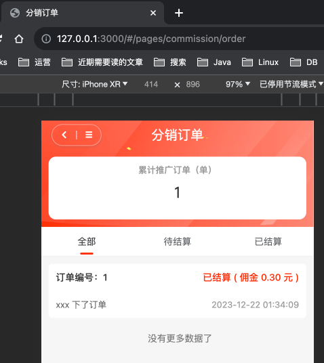Click the browser home icon
This screenshot has height=363, width=324.
(x=19, y=39)
